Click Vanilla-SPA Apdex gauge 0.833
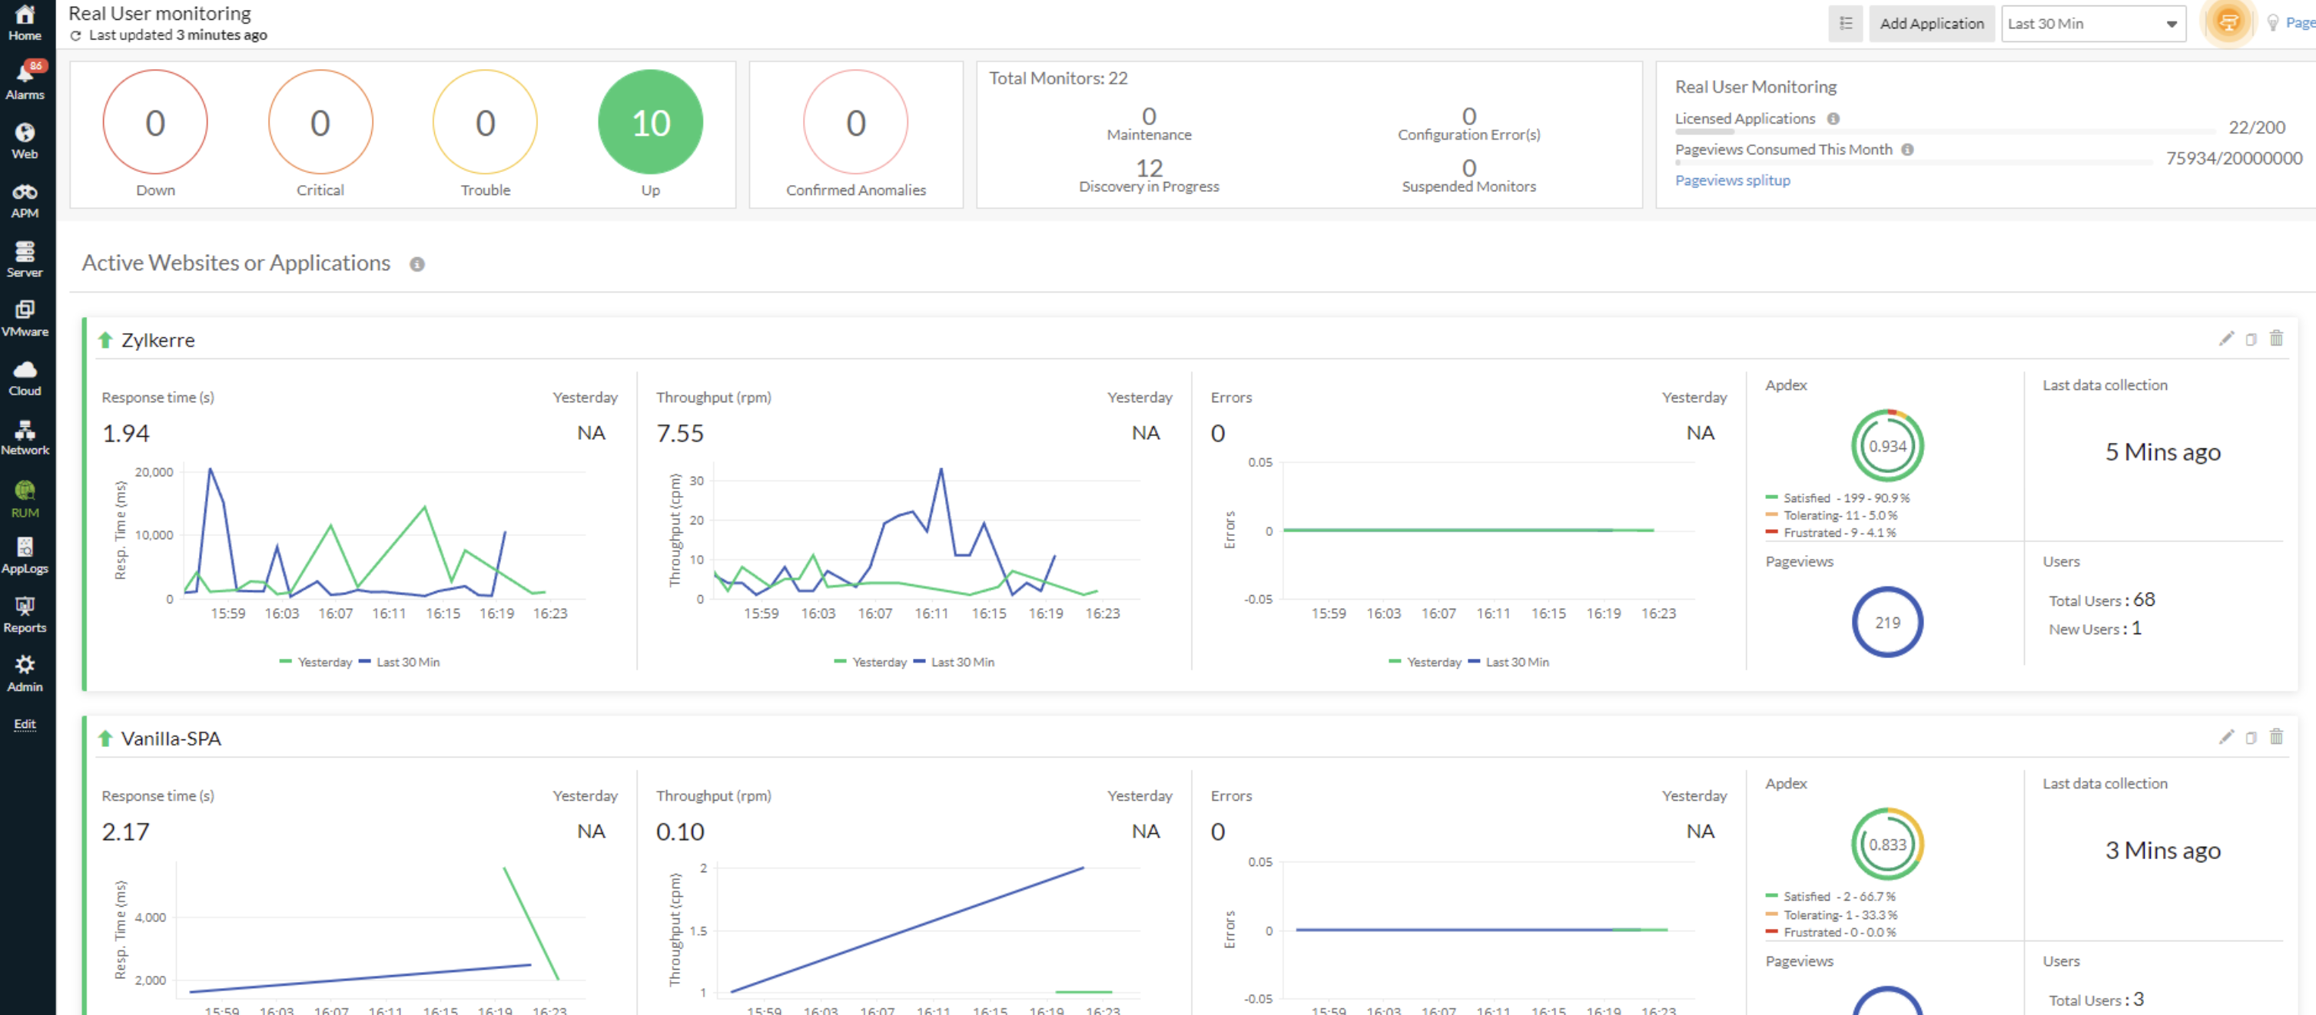The image size is (2316, 1015). coord(1887,845)
